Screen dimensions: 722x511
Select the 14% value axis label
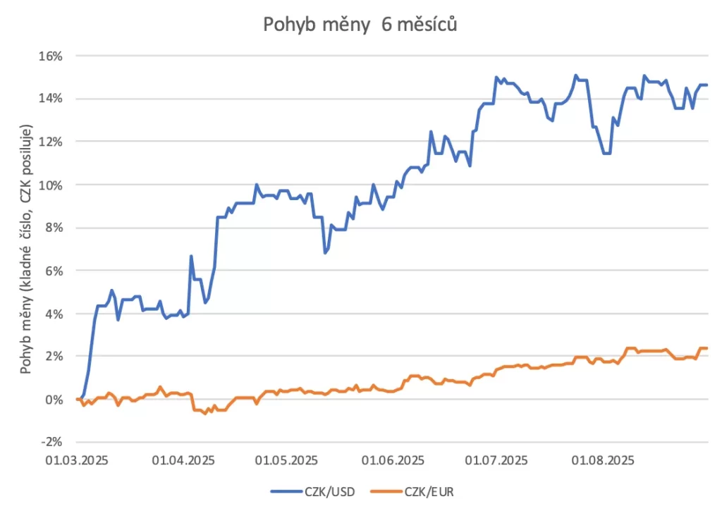(x=54, y=98)
